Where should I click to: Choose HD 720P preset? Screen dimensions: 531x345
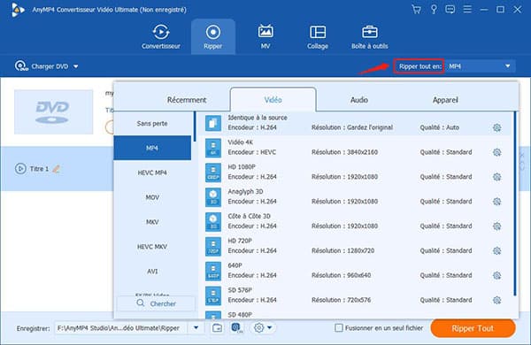pyautogui.click(x=354, y=247)
